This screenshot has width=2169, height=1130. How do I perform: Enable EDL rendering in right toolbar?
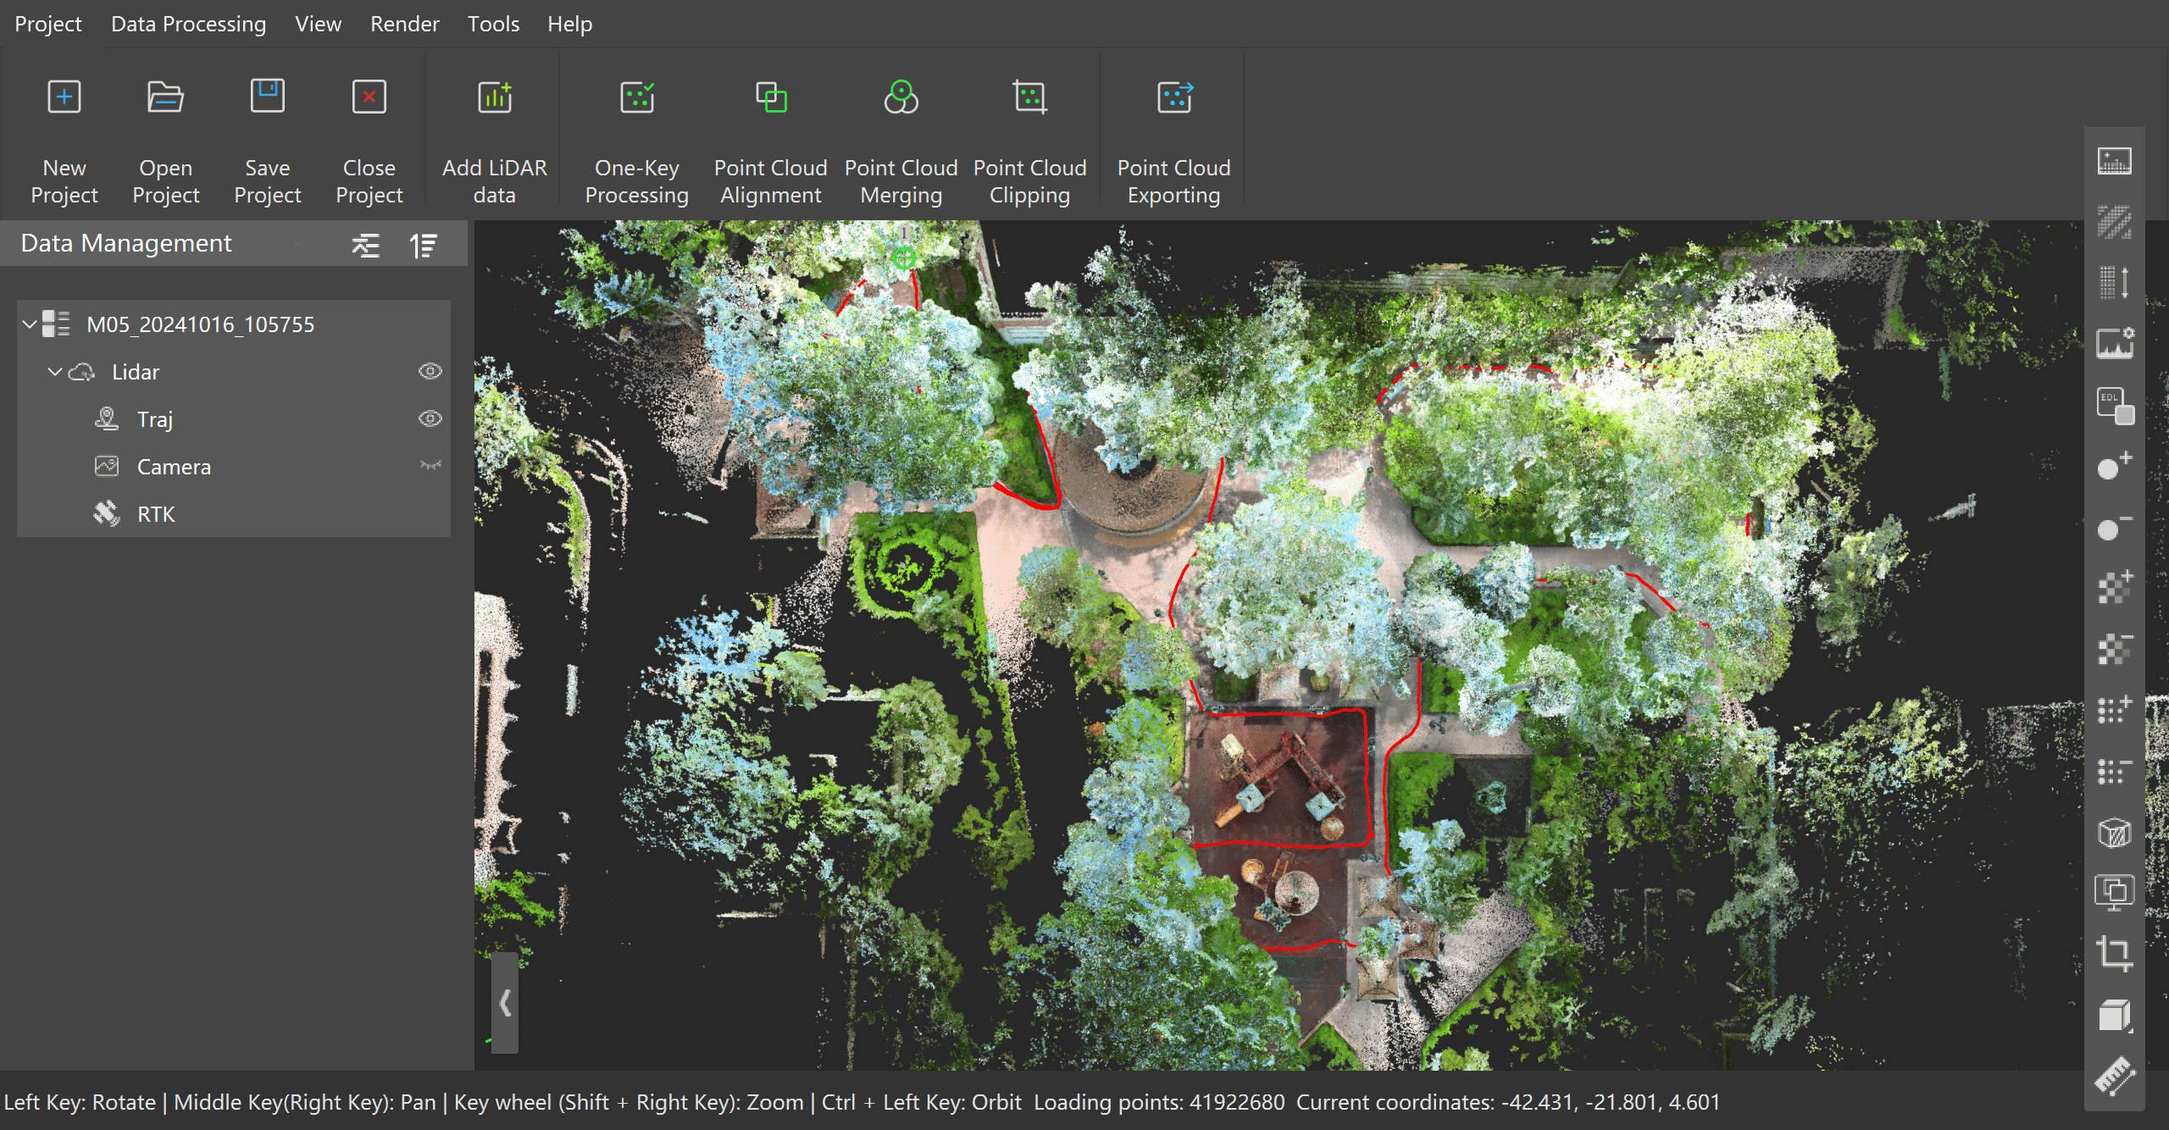click(x=2115, y=405)
